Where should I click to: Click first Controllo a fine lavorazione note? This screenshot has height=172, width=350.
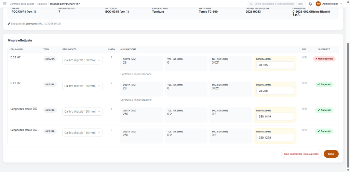pos(136,74)
